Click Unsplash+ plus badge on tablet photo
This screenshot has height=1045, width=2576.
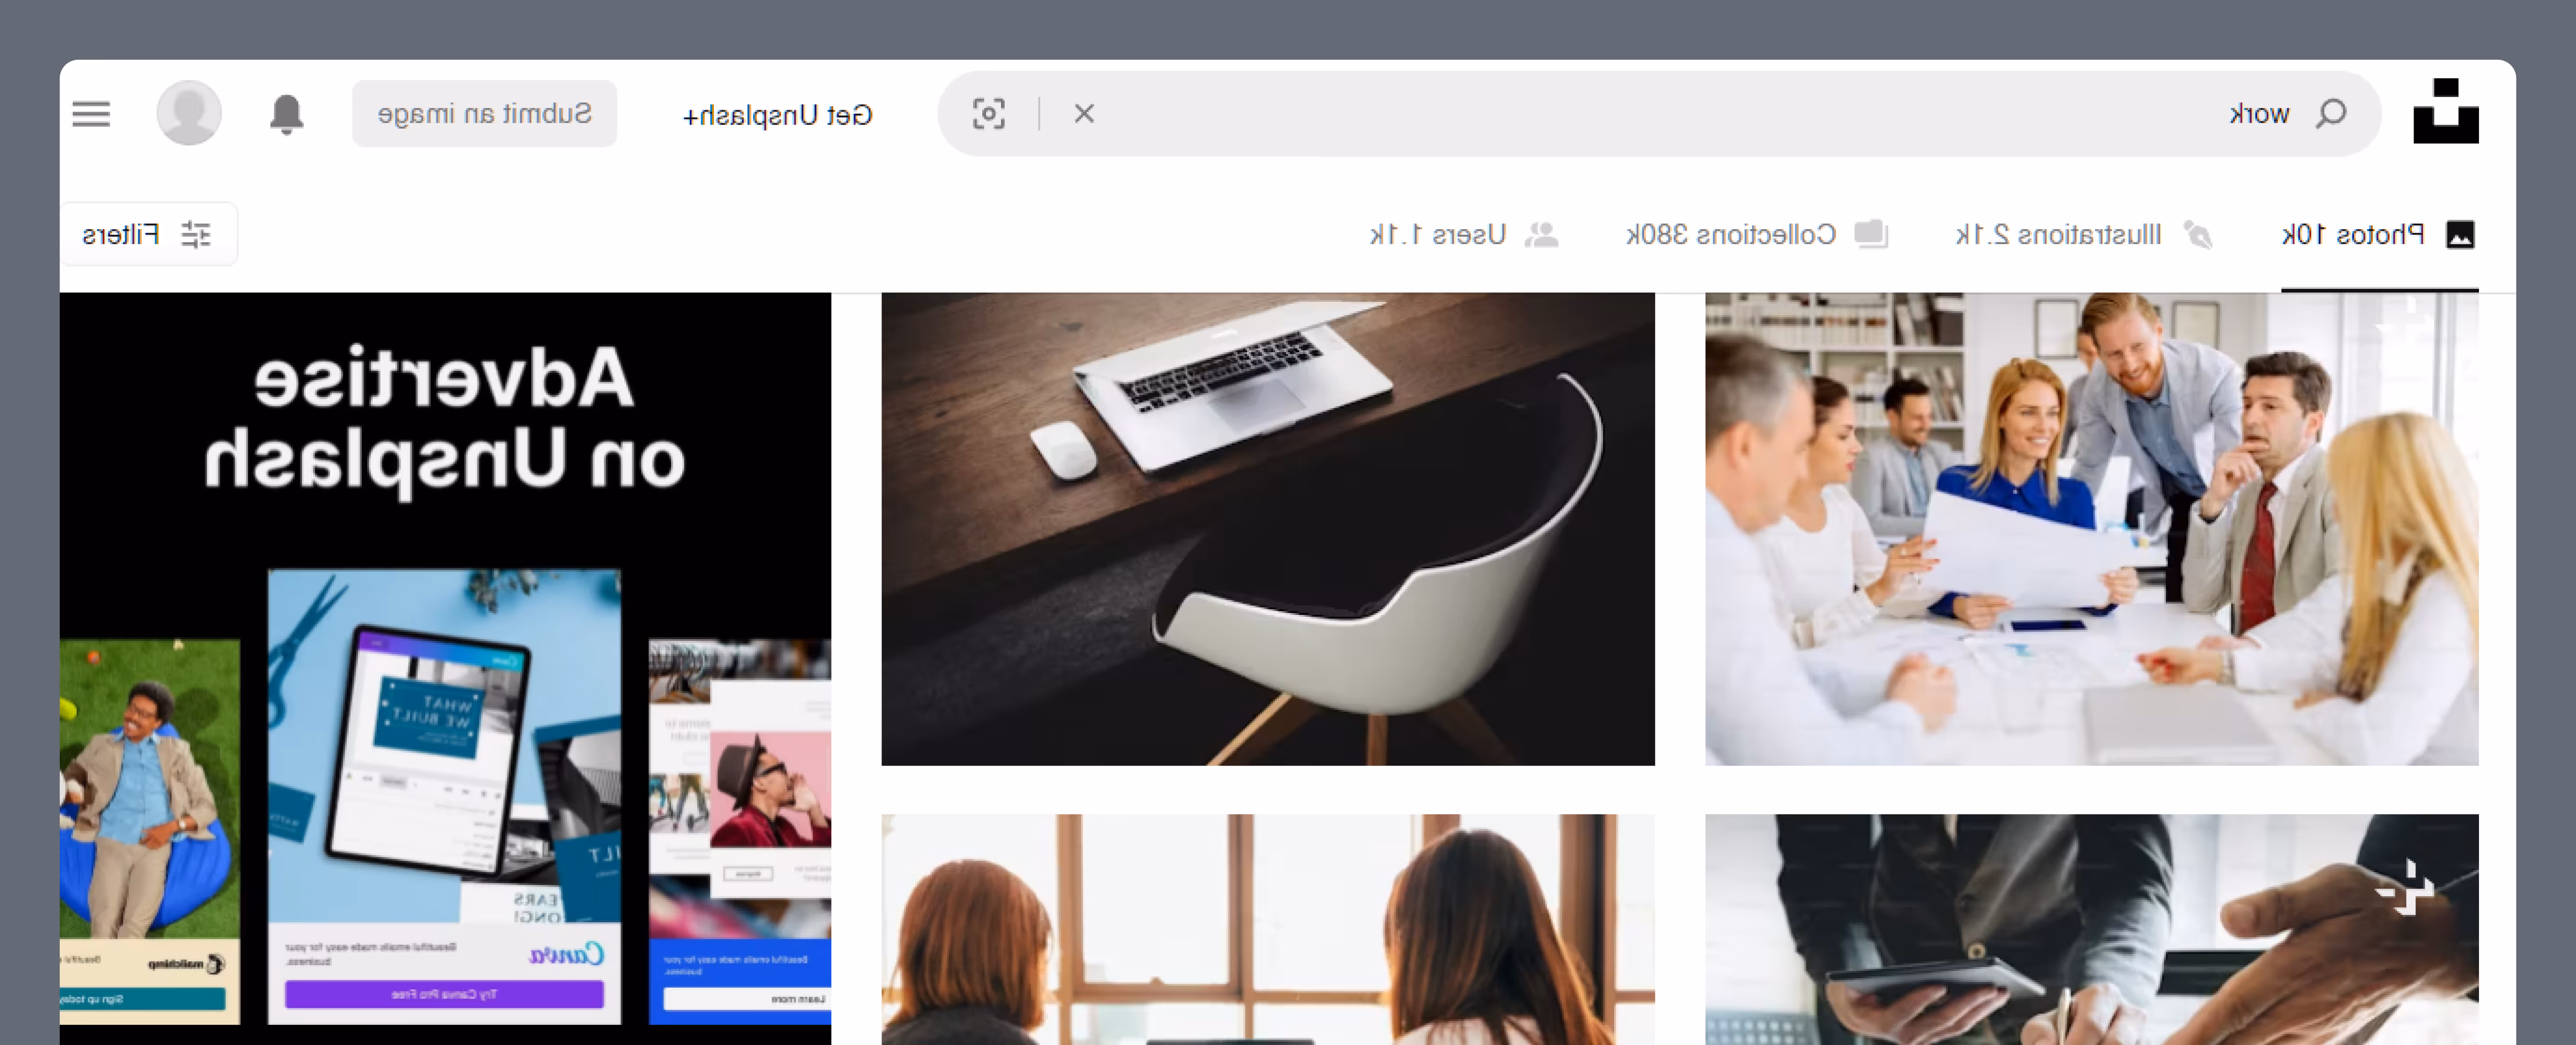(2405, 887)
